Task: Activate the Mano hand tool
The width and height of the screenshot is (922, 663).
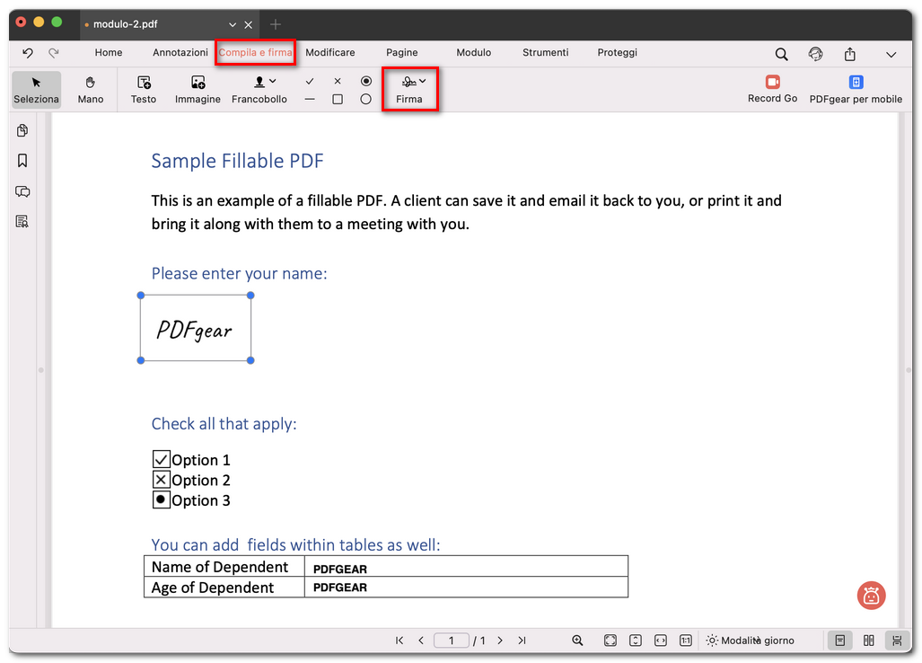Action: 90,89
